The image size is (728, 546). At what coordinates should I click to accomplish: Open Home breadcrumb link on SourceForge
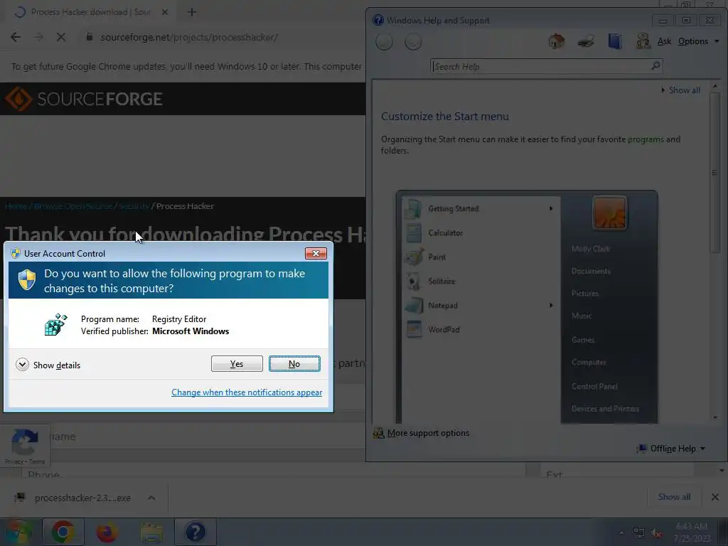tap(16, 206)
